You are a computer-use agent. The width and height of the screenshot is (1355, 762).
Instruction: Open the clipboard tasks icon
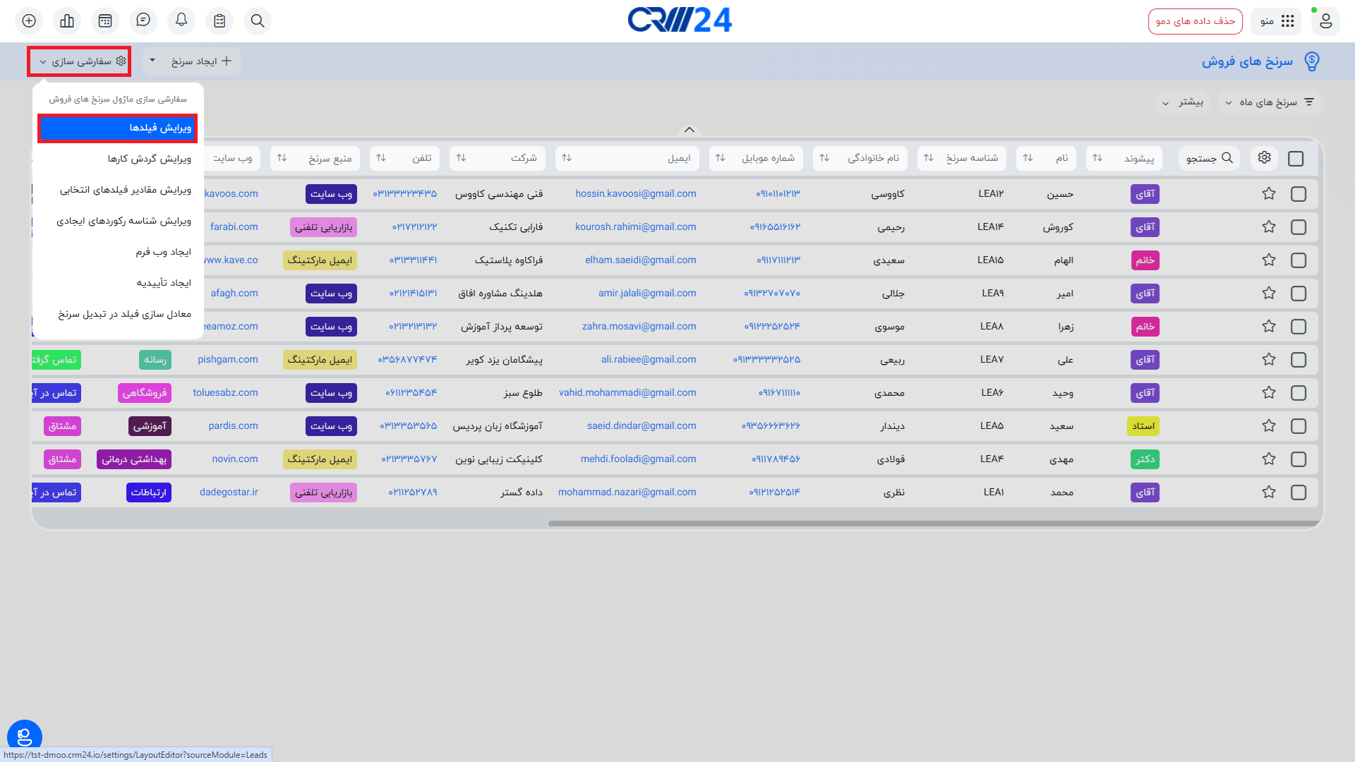tap(219, 20)
